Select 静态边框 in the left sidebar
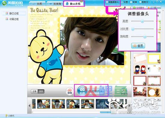The image size is (165, 118). pos(14,14)
